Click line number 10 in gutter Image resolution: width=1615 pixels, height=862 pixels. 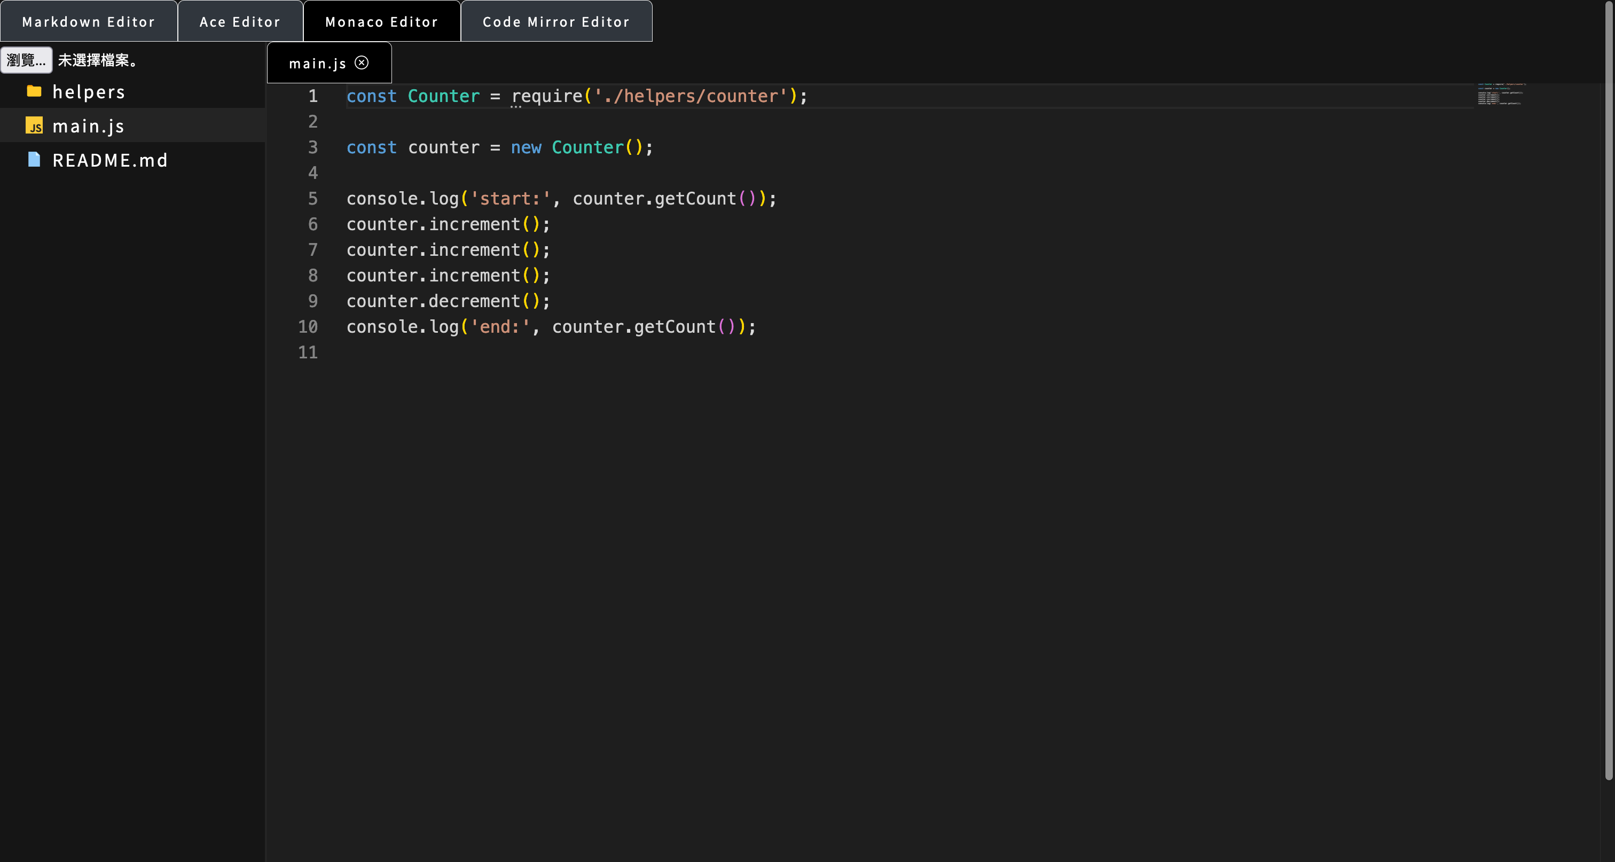tap(308, 327)
